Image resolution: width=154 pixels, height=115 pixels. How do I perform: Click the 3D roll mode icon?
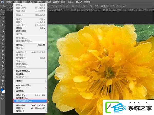click(114, 6)
